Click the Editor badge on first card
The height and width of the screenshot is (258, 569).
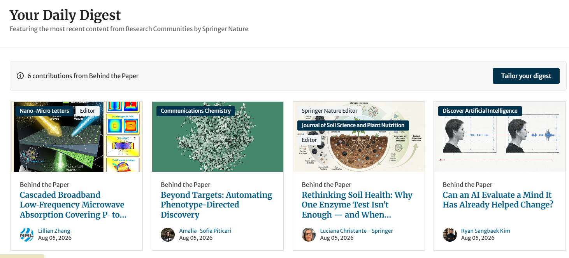pyautogui.click(x=88, y=111)
